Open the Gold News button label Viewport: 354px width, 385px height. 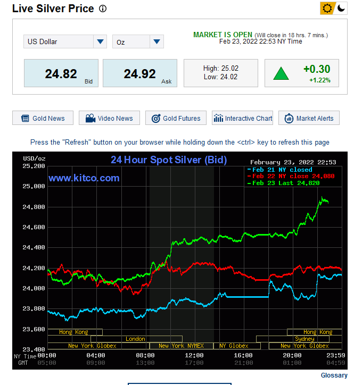point(48,119)
